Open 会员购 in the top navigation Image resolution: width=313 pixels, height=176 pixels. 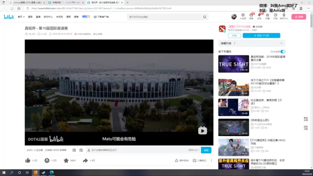coord(59,17)
